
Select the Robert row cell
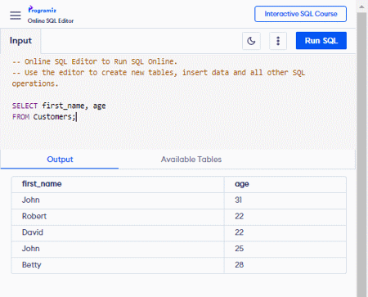[x=118, y=216]
